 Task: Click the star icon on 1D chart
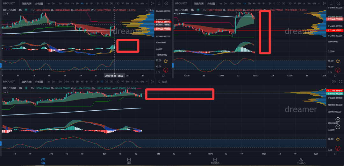point(338,139)
